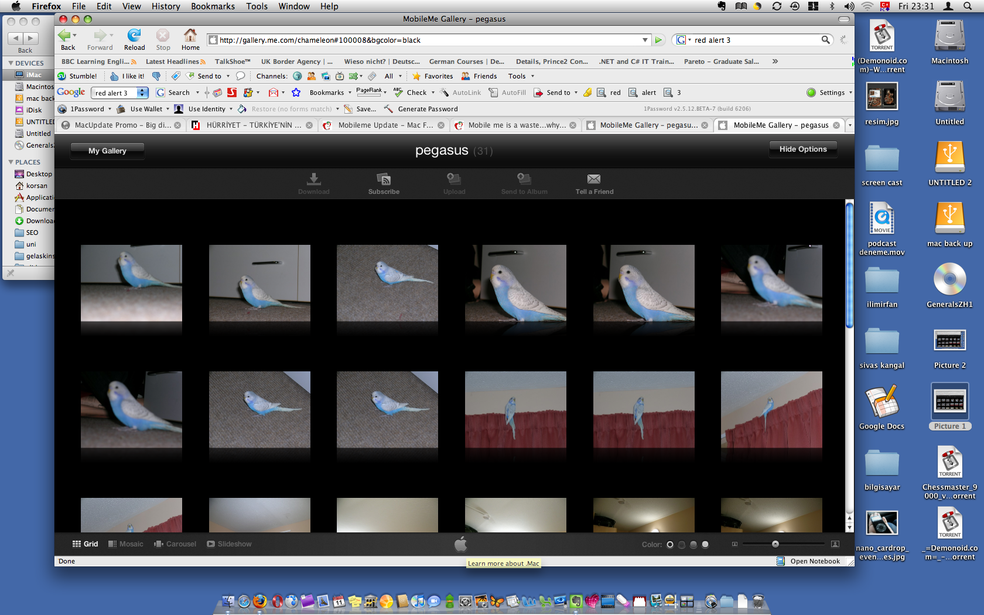The image size is (984, 615).
Task: Switch to the Mobileme Update tab
Action: click(x=384, y=125)
